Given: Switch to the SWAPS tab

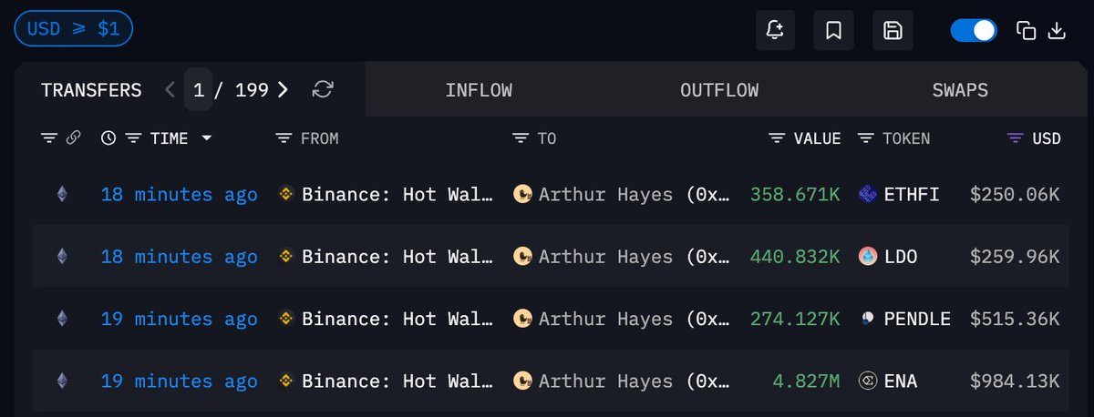Looking at the screenshot, I should click(960, 90).
